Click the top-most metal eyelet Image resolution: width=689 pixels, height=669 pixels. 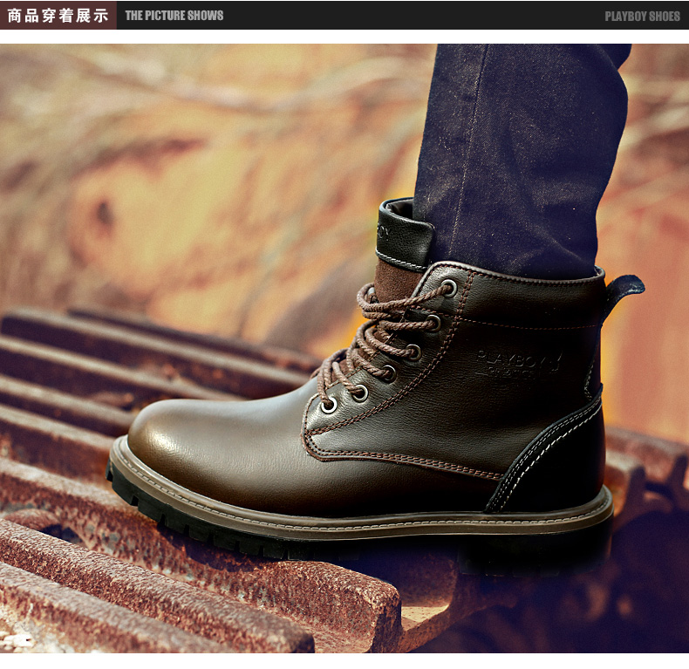447,288
